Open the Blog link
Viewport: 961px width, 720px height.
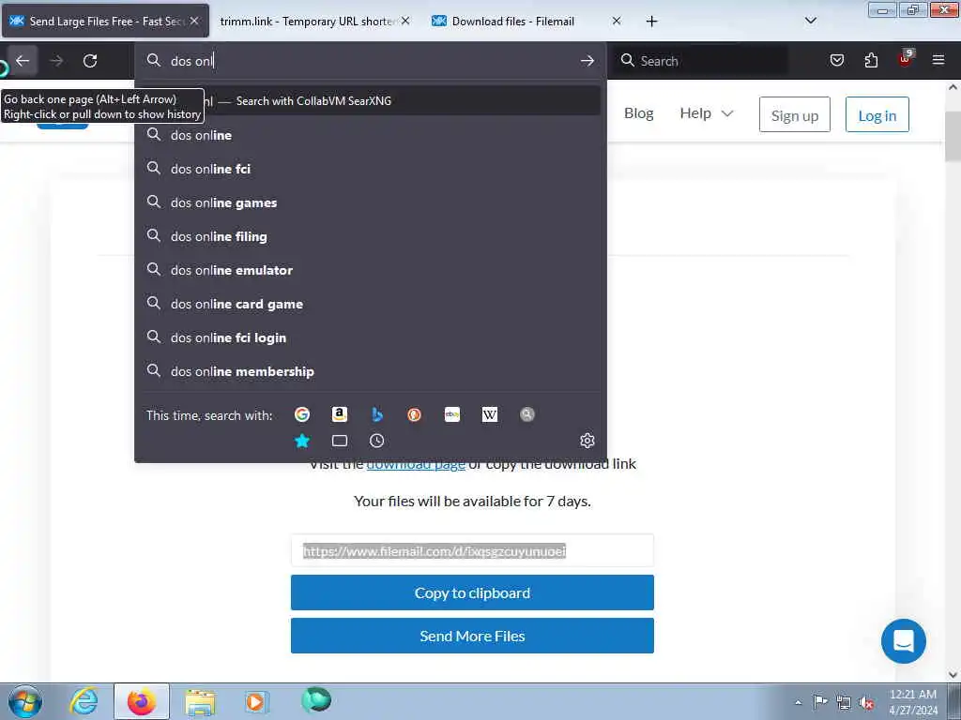(x=638, y=113)
